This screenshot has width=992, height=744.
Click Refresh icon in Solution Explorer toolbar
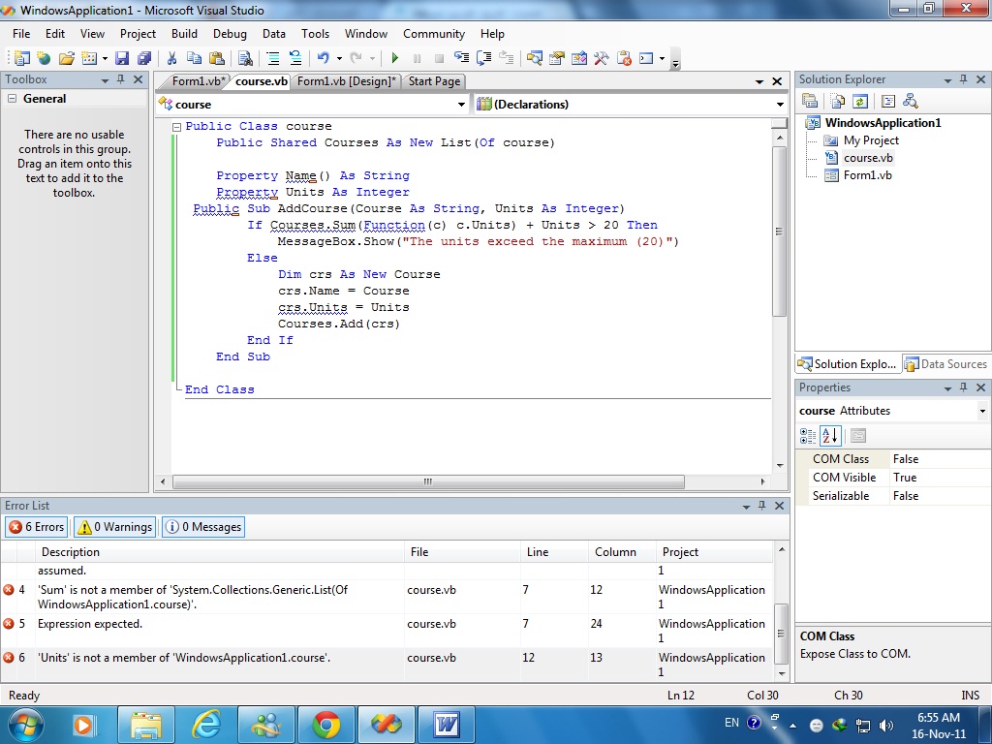pos(860,101)
